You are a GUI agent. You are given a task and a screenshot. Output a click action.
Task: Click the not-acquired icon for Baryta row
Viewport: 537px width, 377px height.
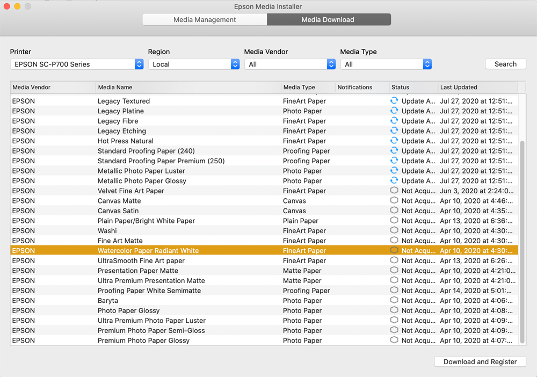pos(394,300)
